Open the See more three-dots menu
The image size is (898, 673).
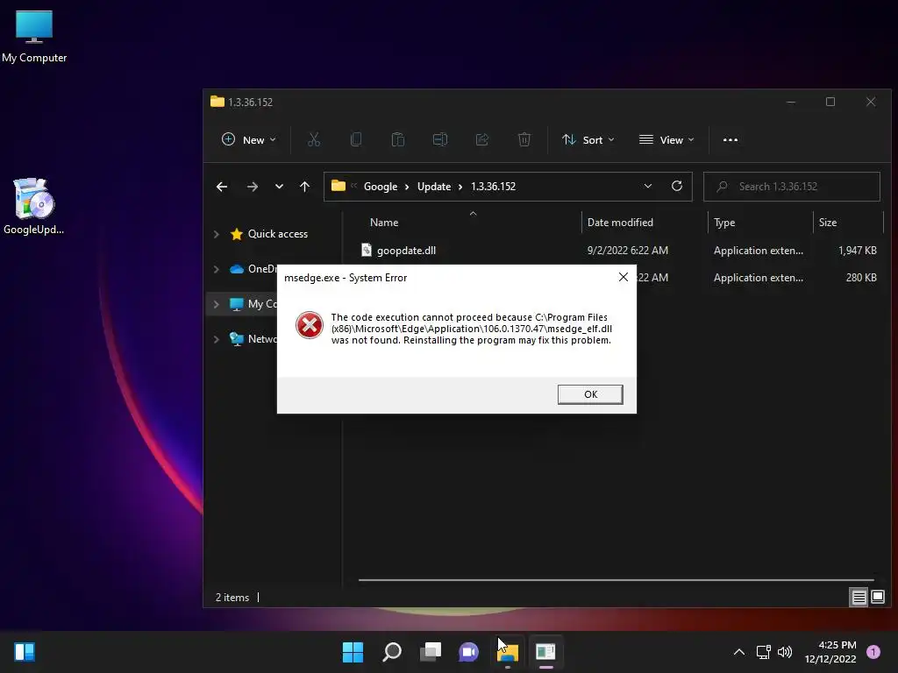731,139
